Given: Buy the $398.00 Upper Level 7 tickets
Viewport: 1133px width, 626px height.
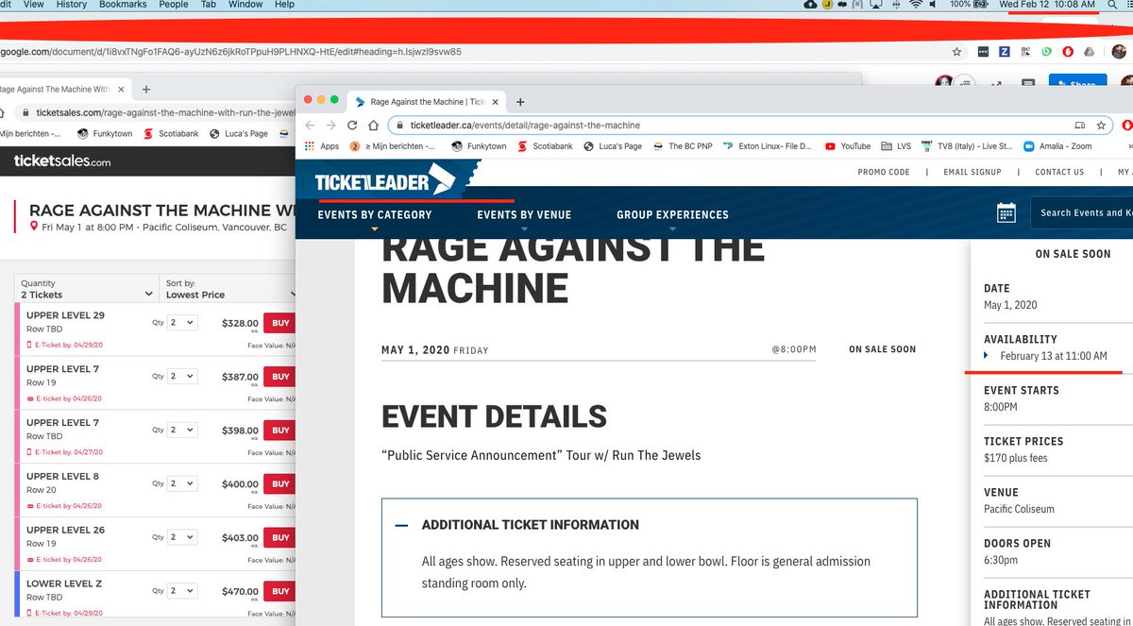Looking at the screenshot, I should click(280, 431).
